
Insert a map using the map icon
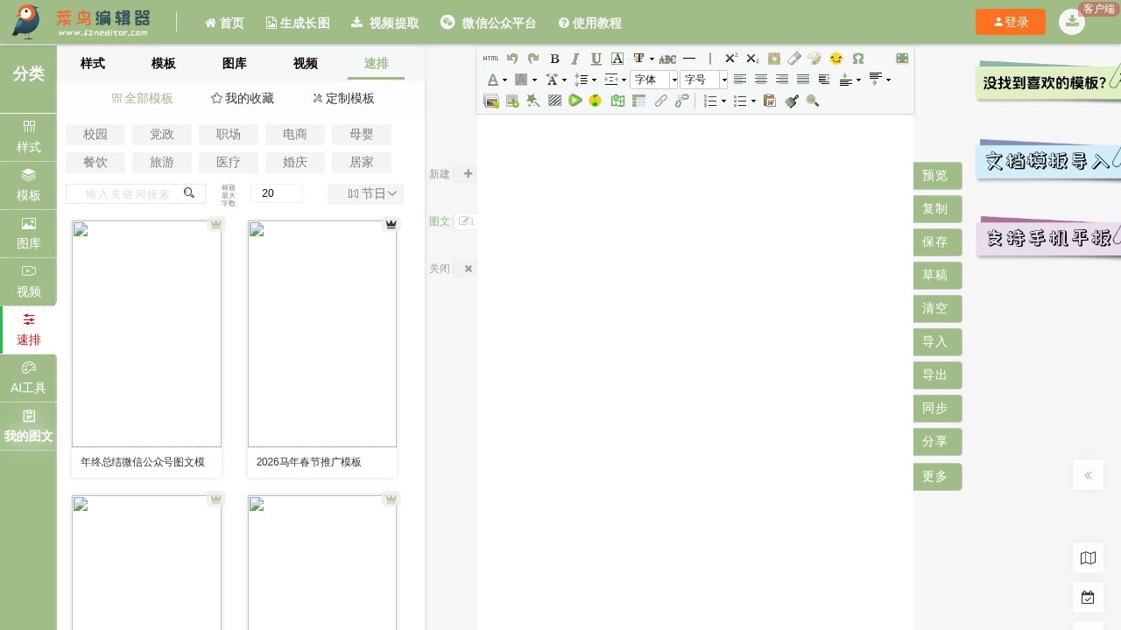pyautogui.click(x=617, y=101)
